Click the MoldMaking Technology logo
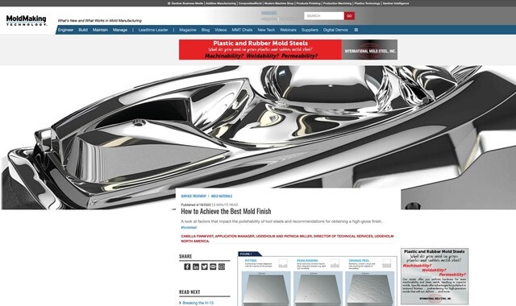Screen dimensions: 516x306 coord(27,20)
